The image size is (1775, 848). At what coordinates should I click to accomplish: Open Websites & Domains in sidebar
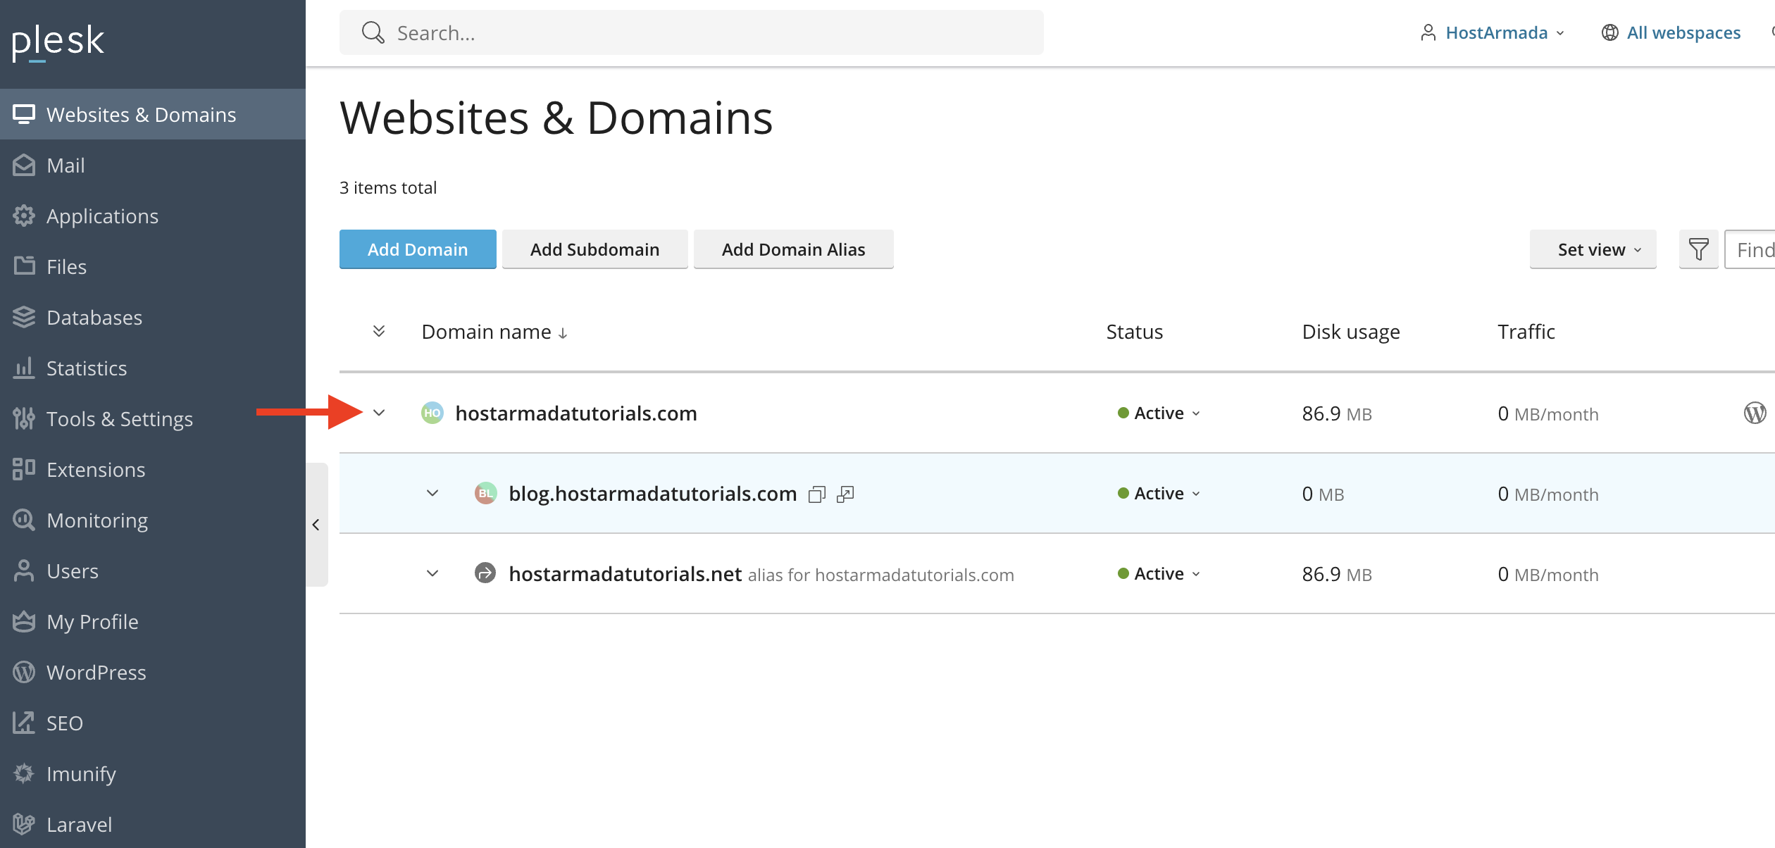tap(153, 114)
